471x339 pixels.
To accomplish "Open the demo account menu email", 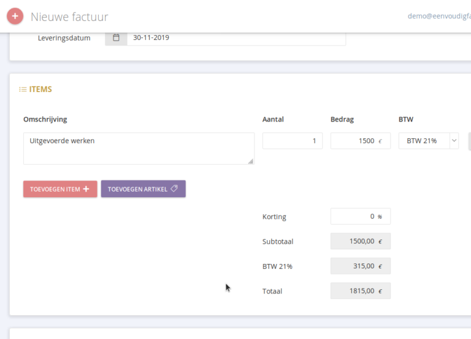I will tap(438, 17).
